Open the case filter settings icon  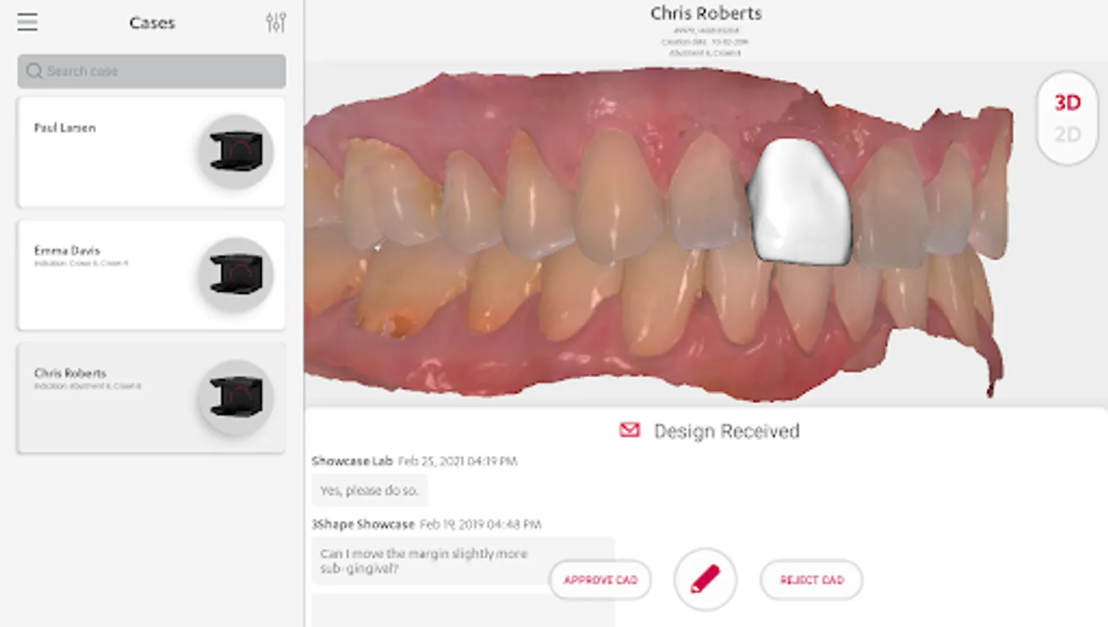pyautogui.click(x=276, y=22)
